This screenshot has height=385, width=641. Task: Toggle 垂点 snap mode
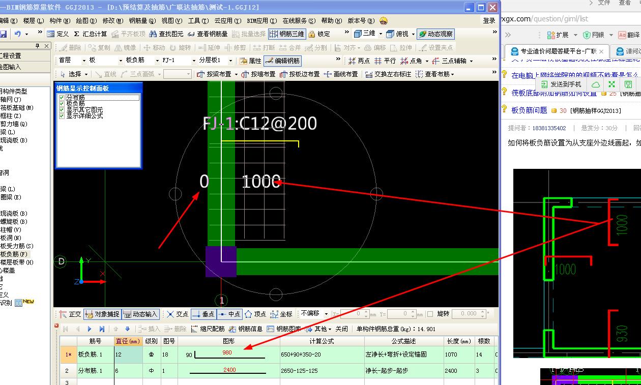pos(204,314)
